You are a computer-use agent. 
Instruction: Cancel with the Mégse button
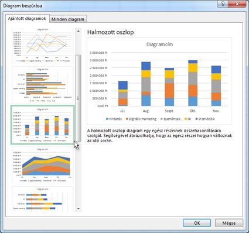pos(229,223)
